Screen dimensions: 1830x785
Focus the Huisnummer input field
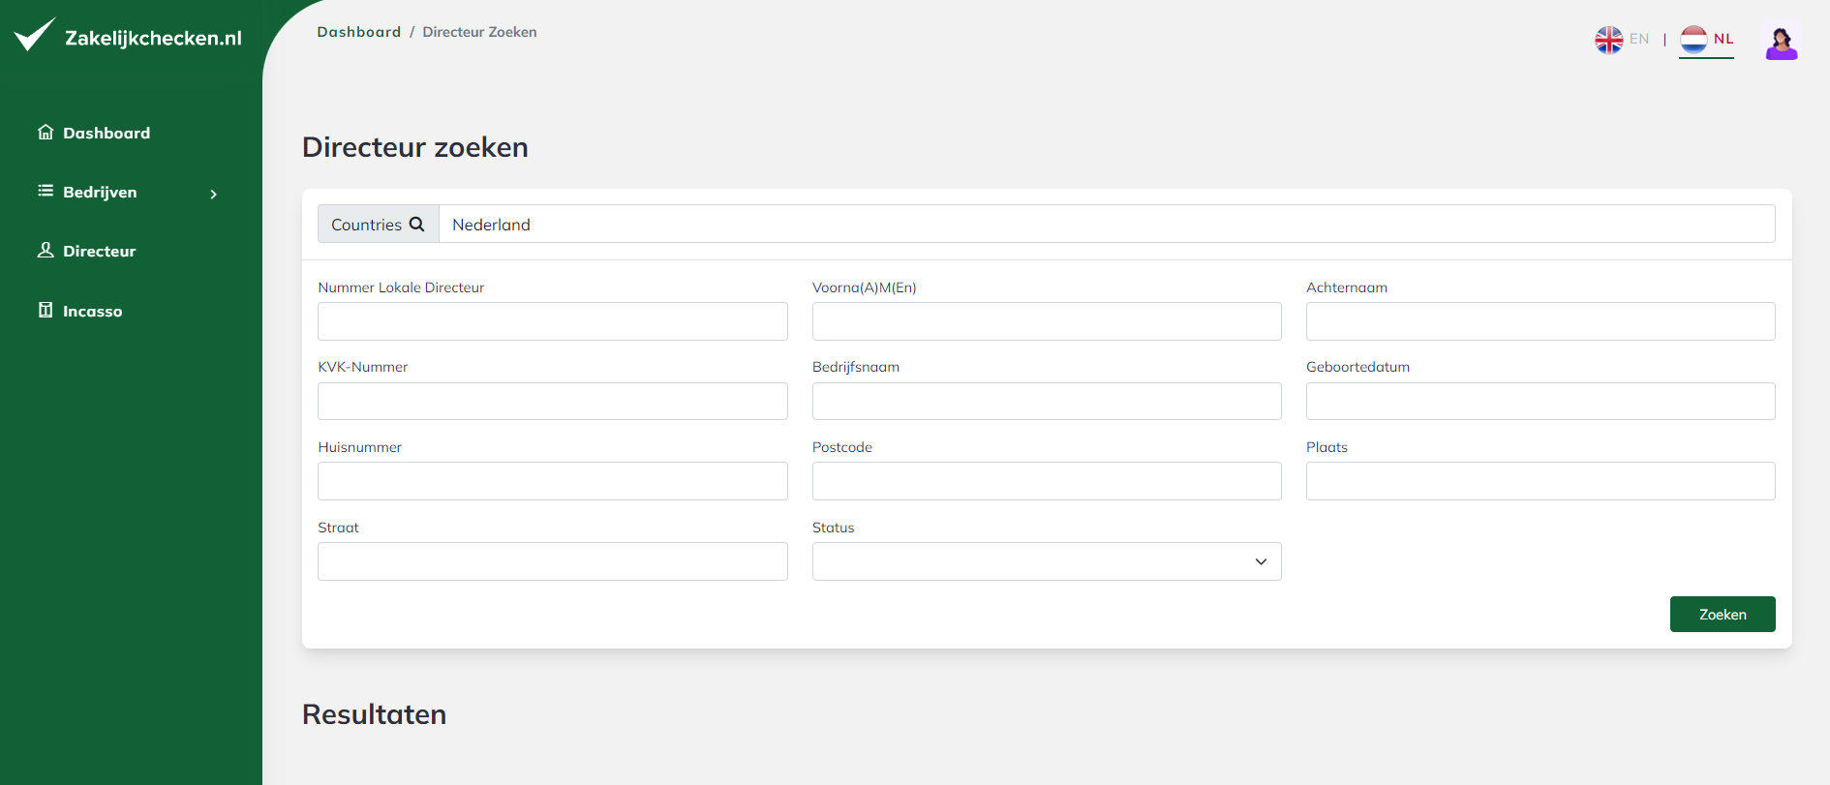[553, 481]
